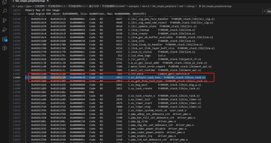Click 'lcd.o' object name
This screenshot has width=271, height=143.
(x=162, y=56)
